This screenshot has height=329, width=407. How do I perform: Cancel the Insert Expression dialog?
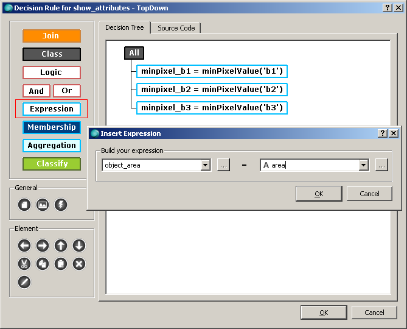369,194
